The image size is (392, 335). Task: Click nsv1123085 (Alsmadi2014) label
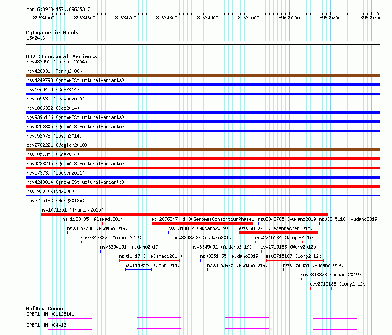pos(94,219)
